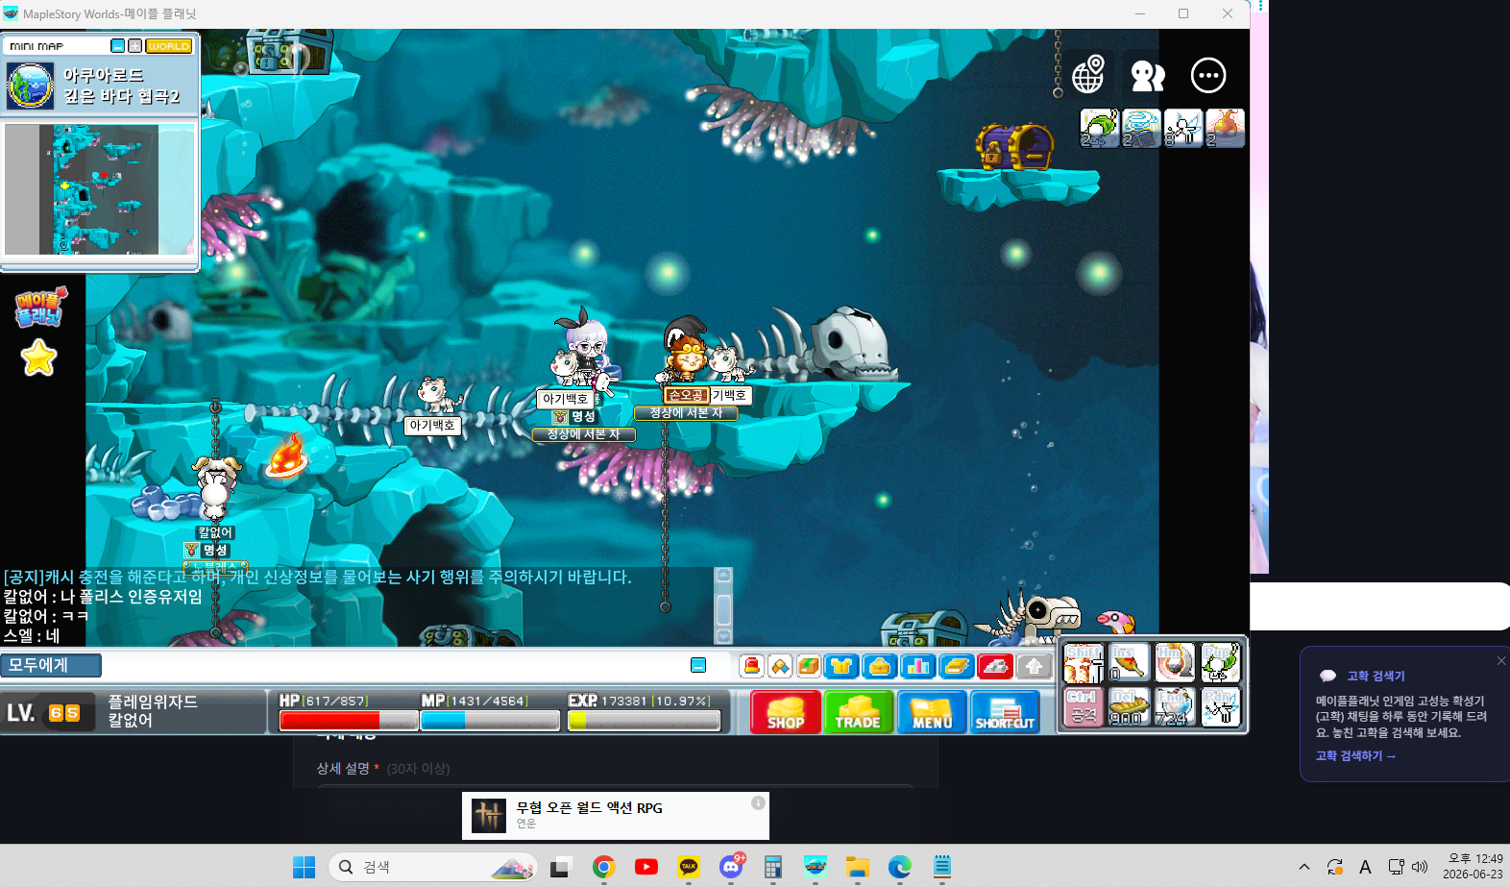This screenshot has height=887, width=1510.
Task: Use the Del slot item with 900 count
Action: (x=1129, y=707)
